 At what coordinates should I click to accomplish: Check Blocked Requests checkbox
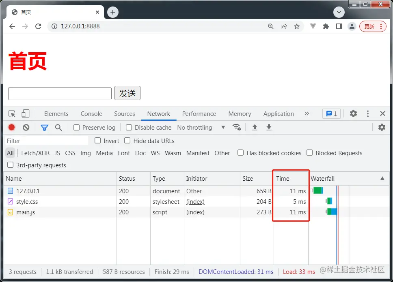pos(309,153)
